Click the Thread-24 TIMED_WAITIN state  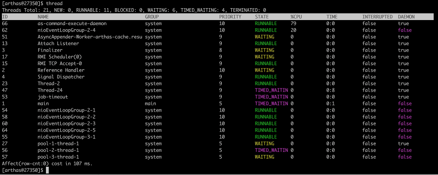(x=271, y=90)
